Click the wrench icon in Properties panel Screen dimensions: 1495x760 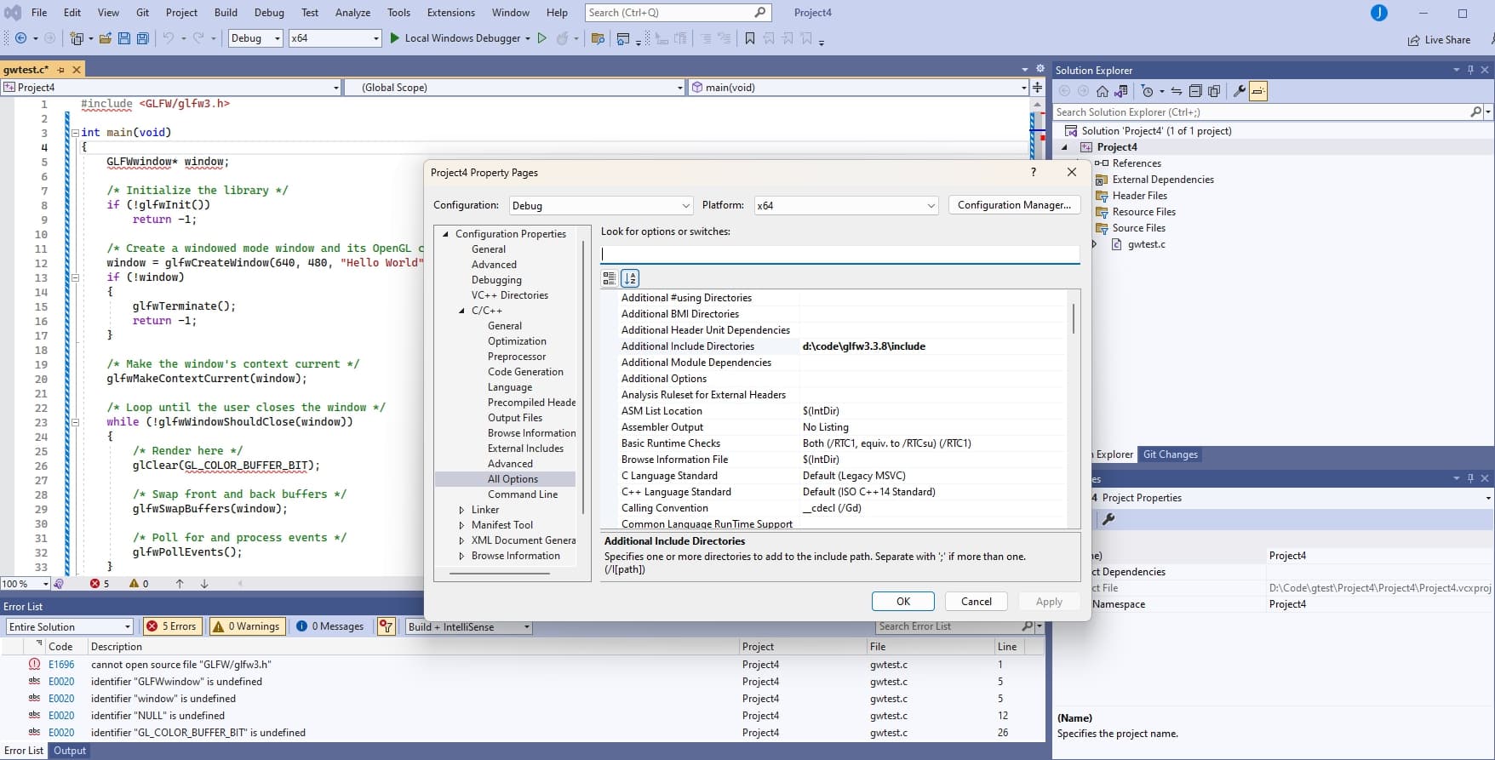[1108, 519]
